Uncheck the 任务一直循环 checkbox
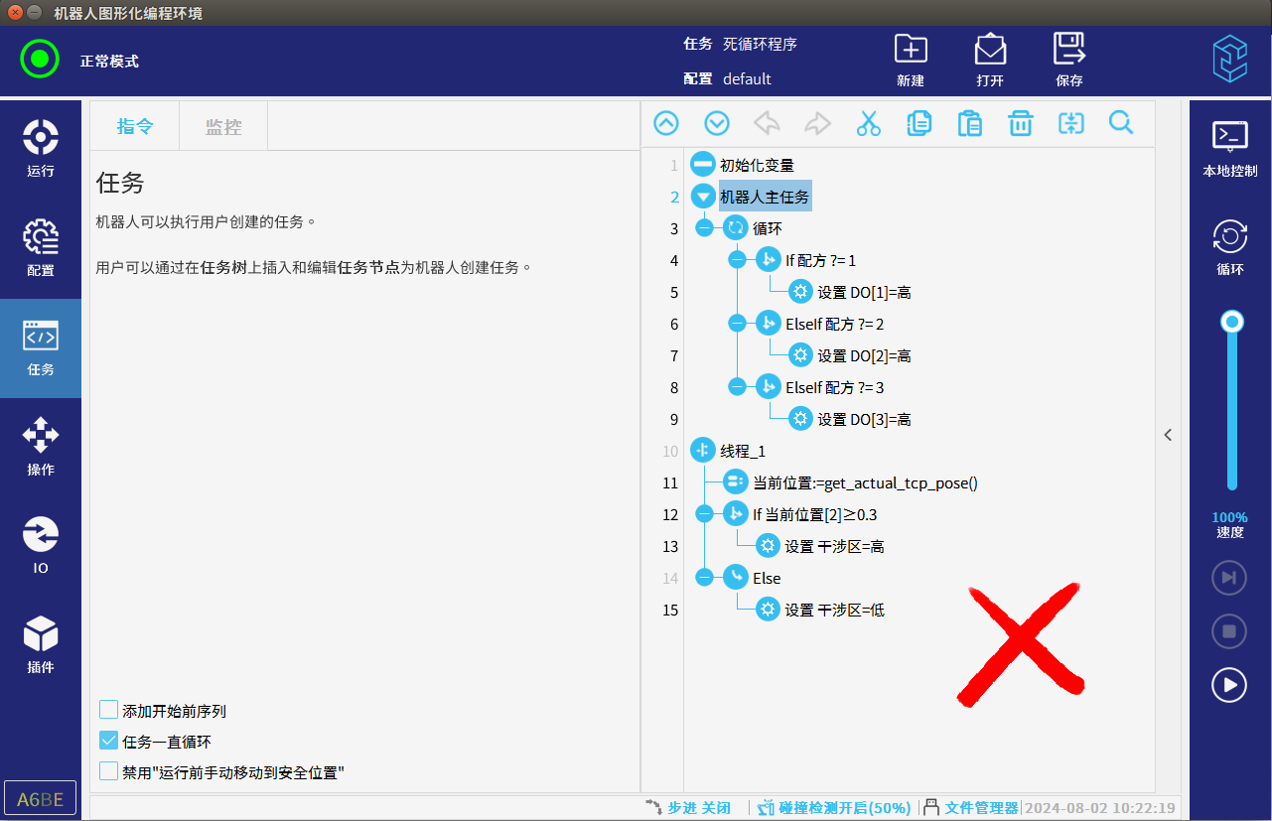 [x=109, y=741]
